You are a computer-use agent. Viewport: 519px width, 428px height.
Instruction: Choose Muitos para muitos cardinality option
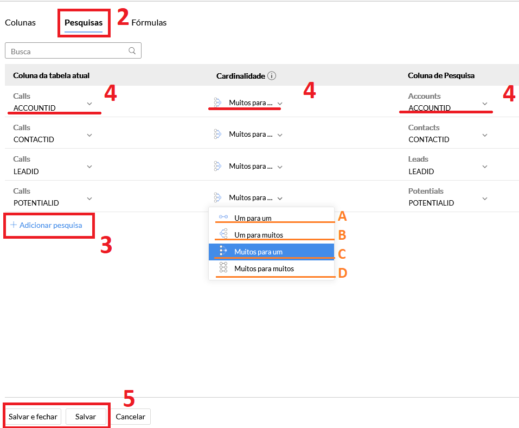pyautogui.click(x=271, y=269)
